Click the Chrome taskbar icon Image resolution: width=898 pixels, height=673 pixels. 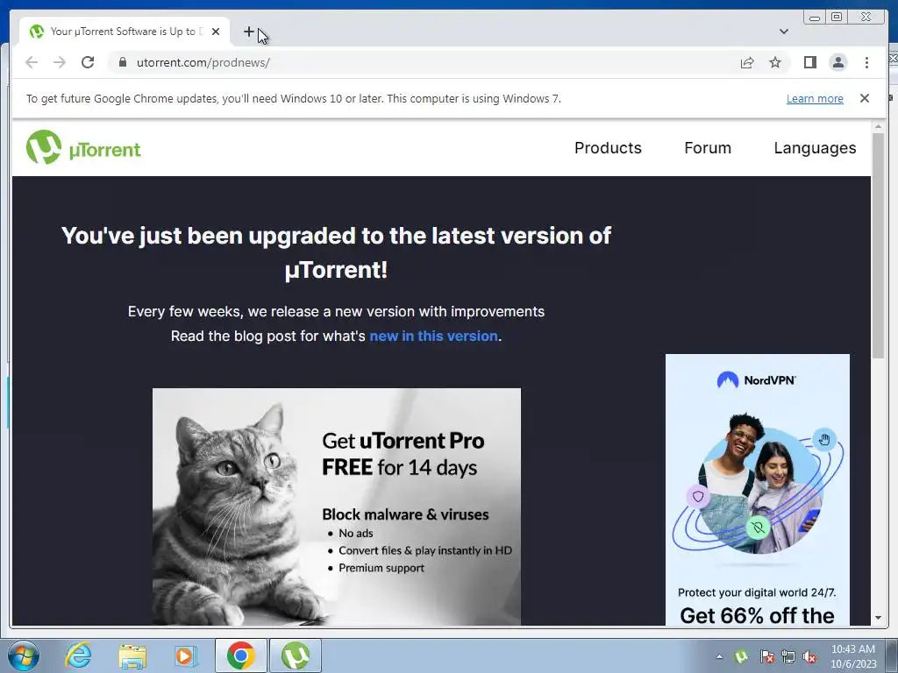(x=240, y=655)
